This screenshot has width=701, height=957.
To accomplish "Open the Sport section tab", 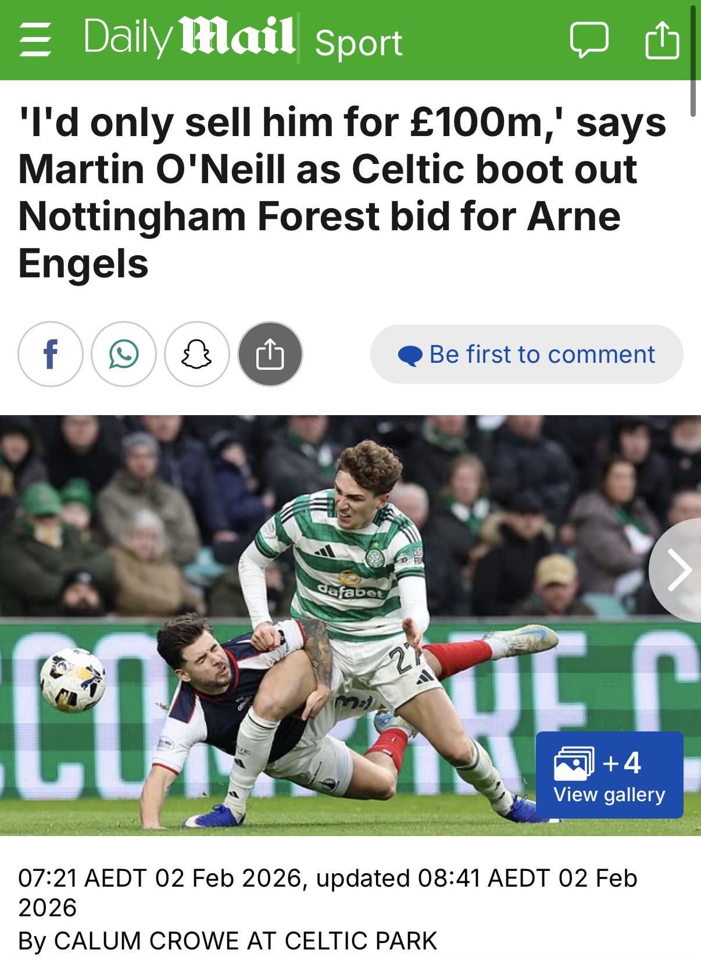I will 359,43.
